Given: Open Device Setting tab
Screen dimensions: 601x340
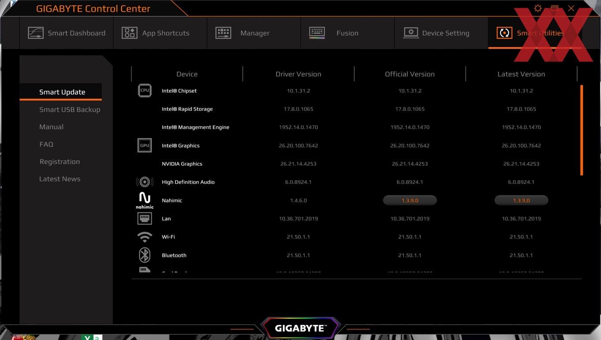Looking at the screenshot, I should click(x=441, y=33).
